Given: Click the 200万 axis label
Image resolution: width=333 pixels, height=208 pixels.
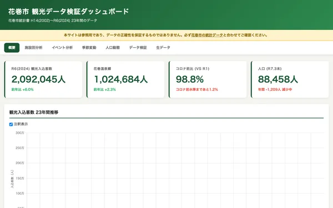Looking at the screenshot, I should 20,163.
